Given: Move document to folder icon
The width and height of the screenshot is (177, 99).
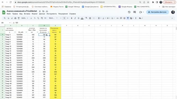Looking at the screenshot, I should click(43, 11).
